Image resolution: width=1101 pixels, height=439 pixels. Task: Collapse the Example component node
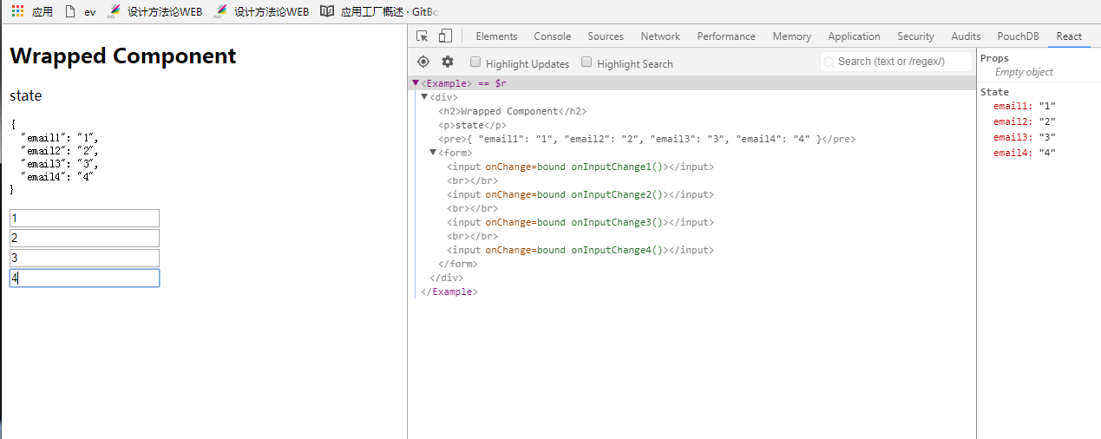point(416,82)
